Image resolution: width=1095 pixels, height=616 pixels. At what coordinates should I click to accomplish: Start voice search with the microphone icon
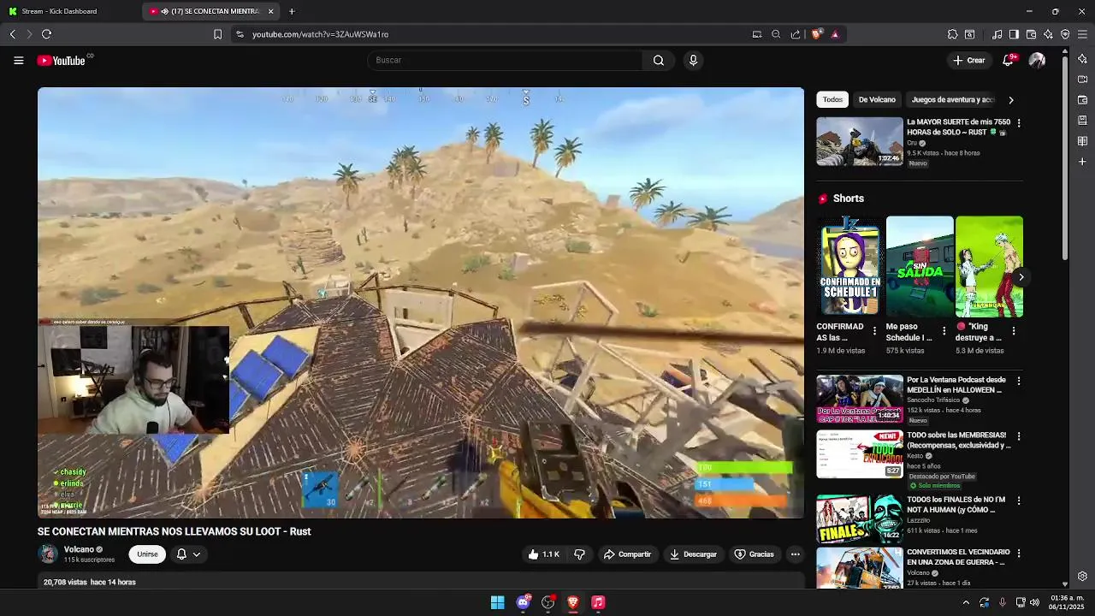click(693, 60)
